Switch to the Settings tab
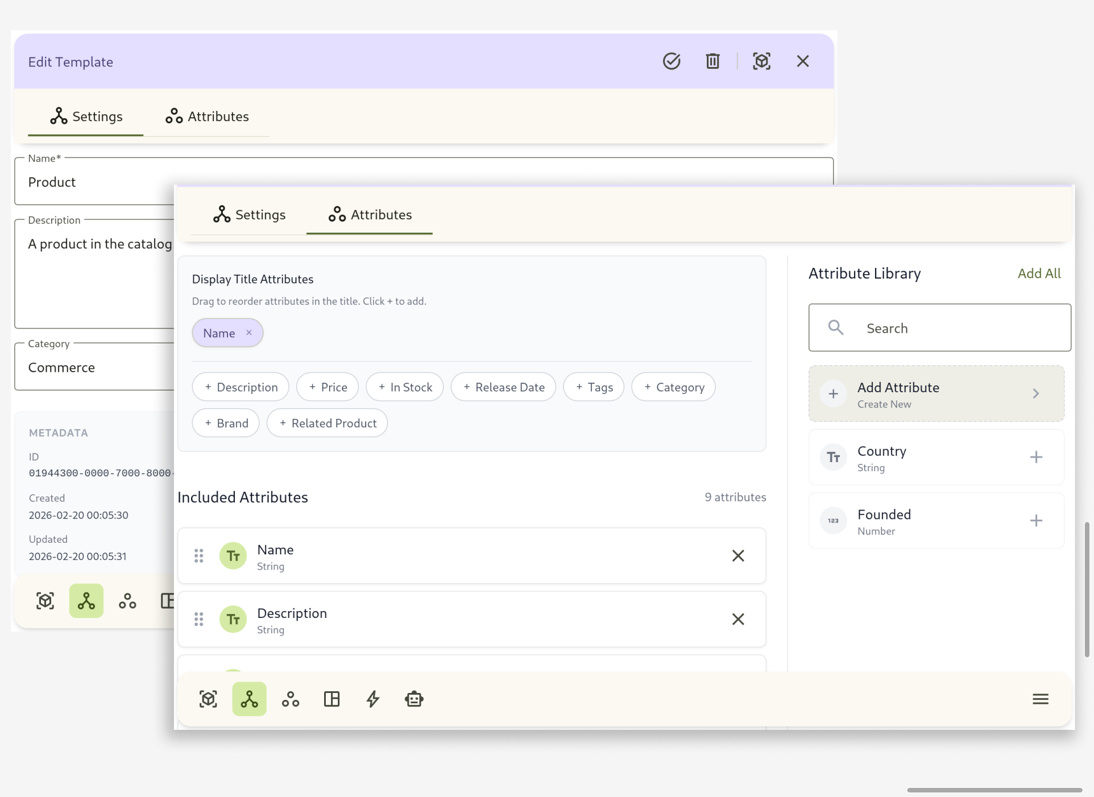The height and width of the screenshot is (797, 1094). point(248,214)
